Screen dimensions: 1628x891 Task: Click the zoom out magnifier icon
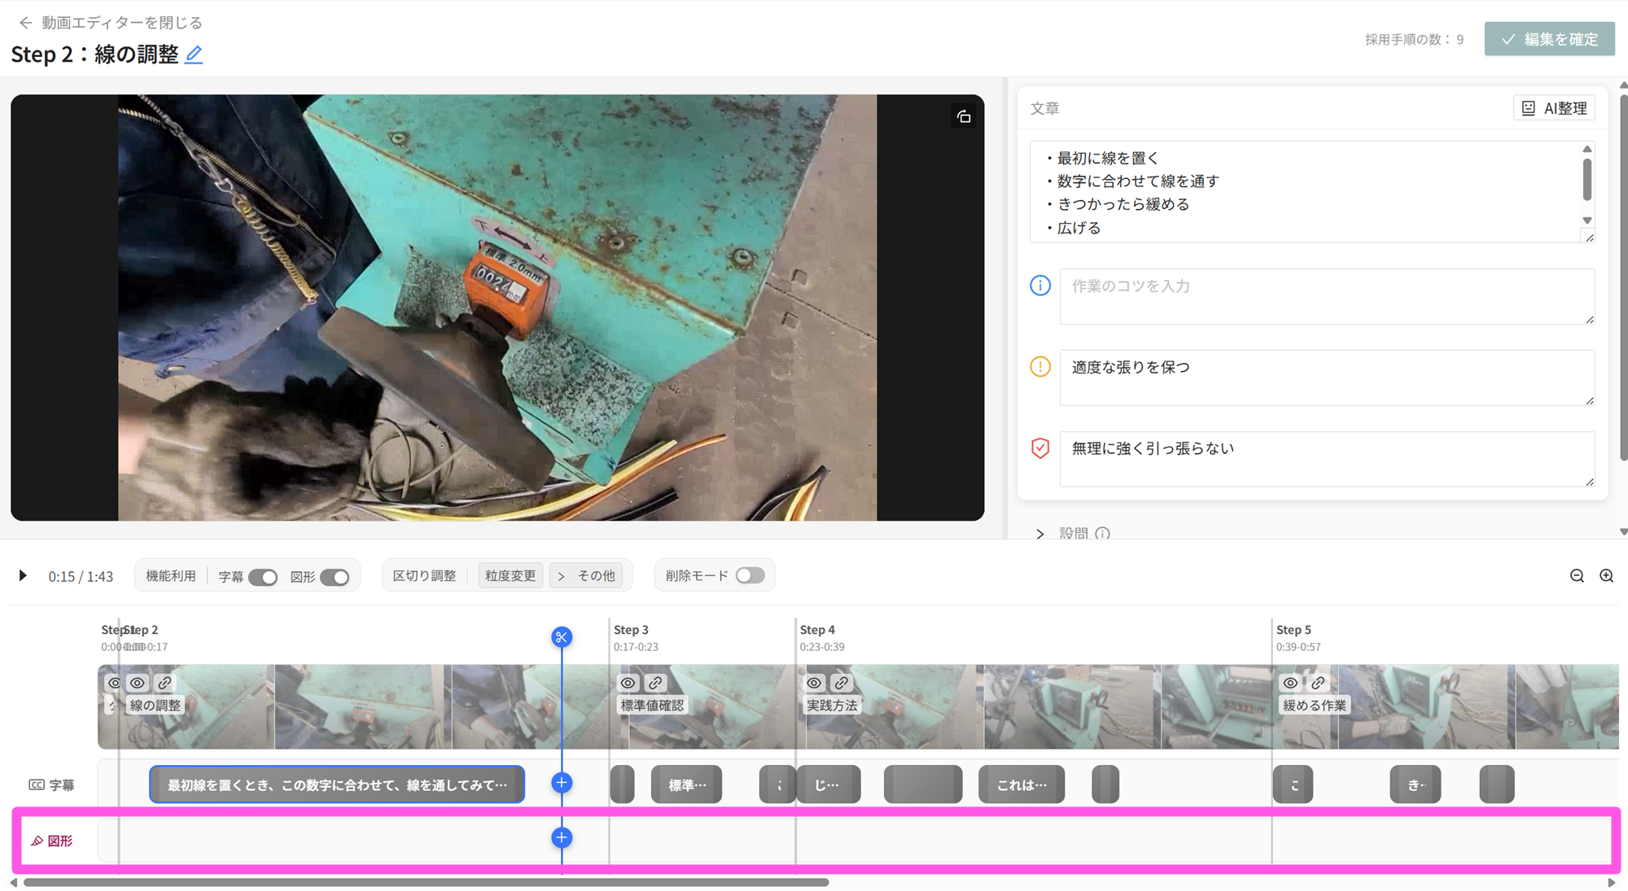coord(1577,576)
